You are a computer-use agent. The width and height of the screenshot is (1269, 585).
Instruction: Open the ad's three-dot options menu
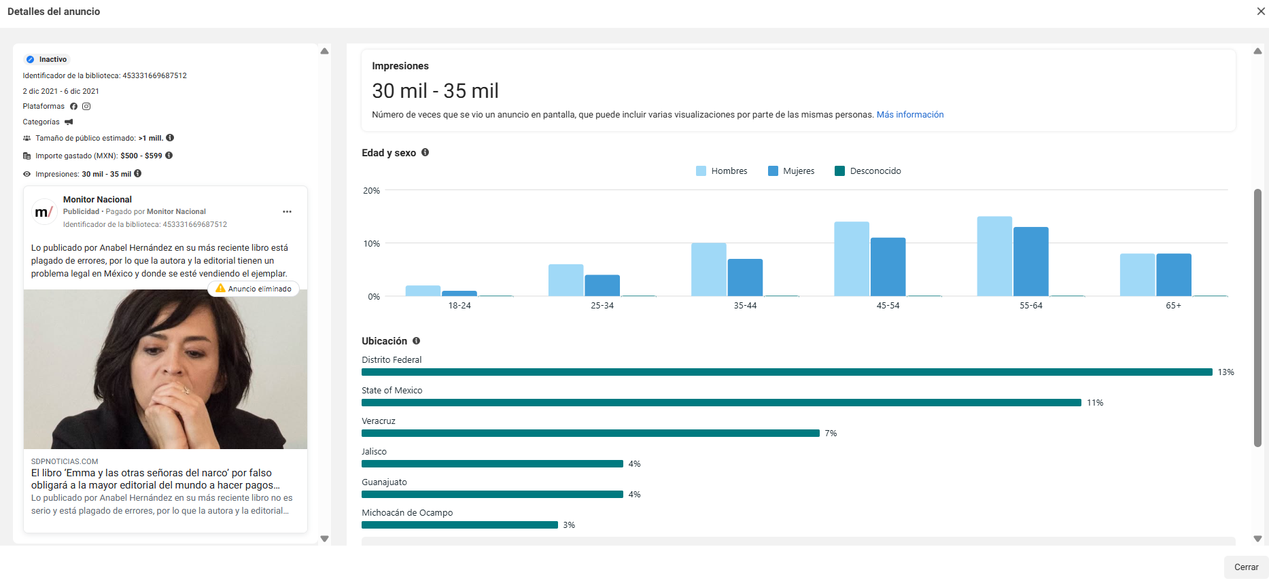[x=287, y=212]
